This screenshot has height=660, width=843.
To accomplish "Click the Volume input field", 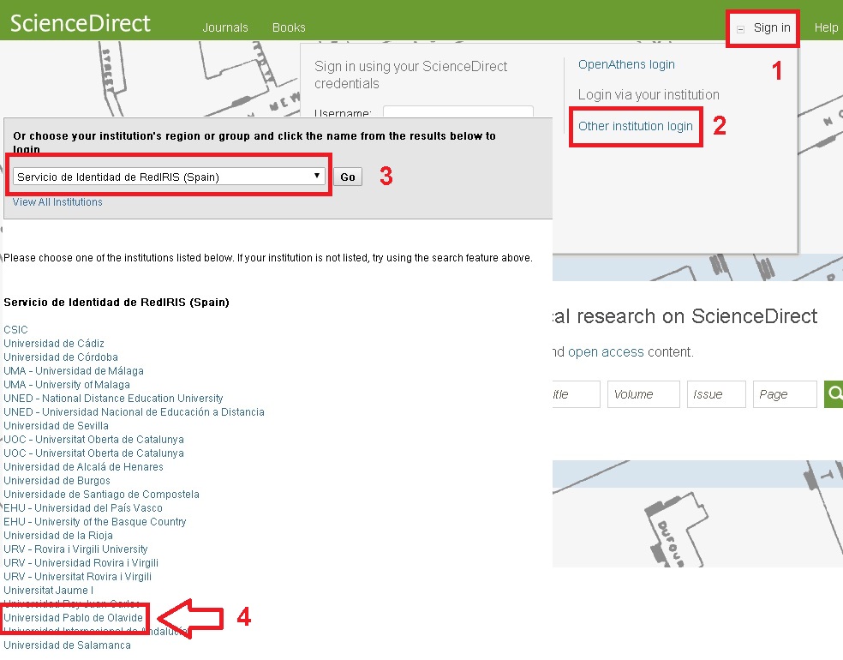I will point(643,394).
